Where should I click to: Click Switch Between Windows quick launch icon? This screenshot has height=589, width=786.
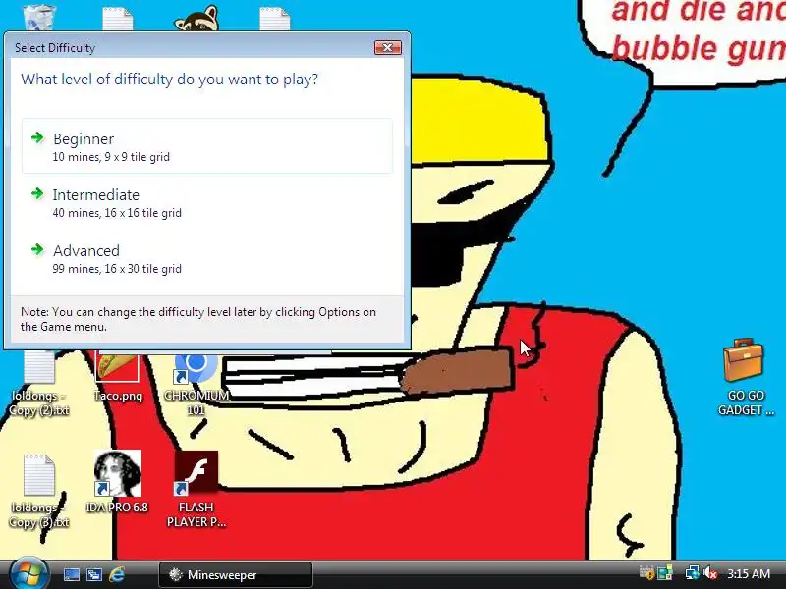93,574
